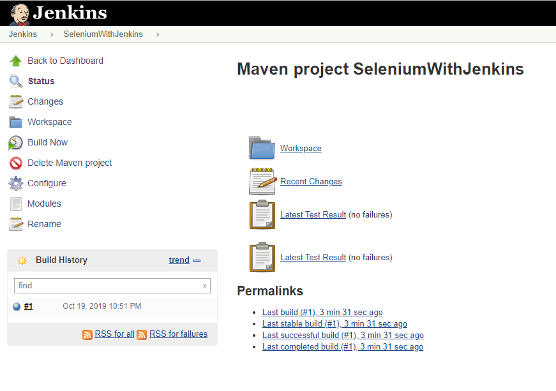Open the Modules sidebar item
556x391 pixels.
coord(44,203)
